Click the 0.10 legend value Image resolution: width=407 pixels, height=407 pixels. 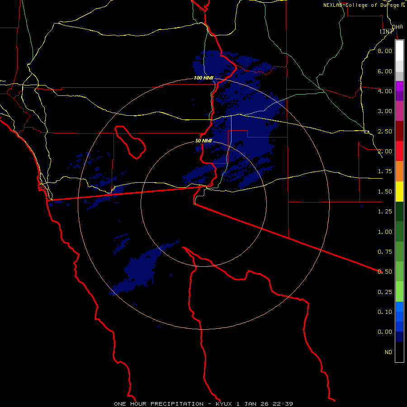click(385, 312)
